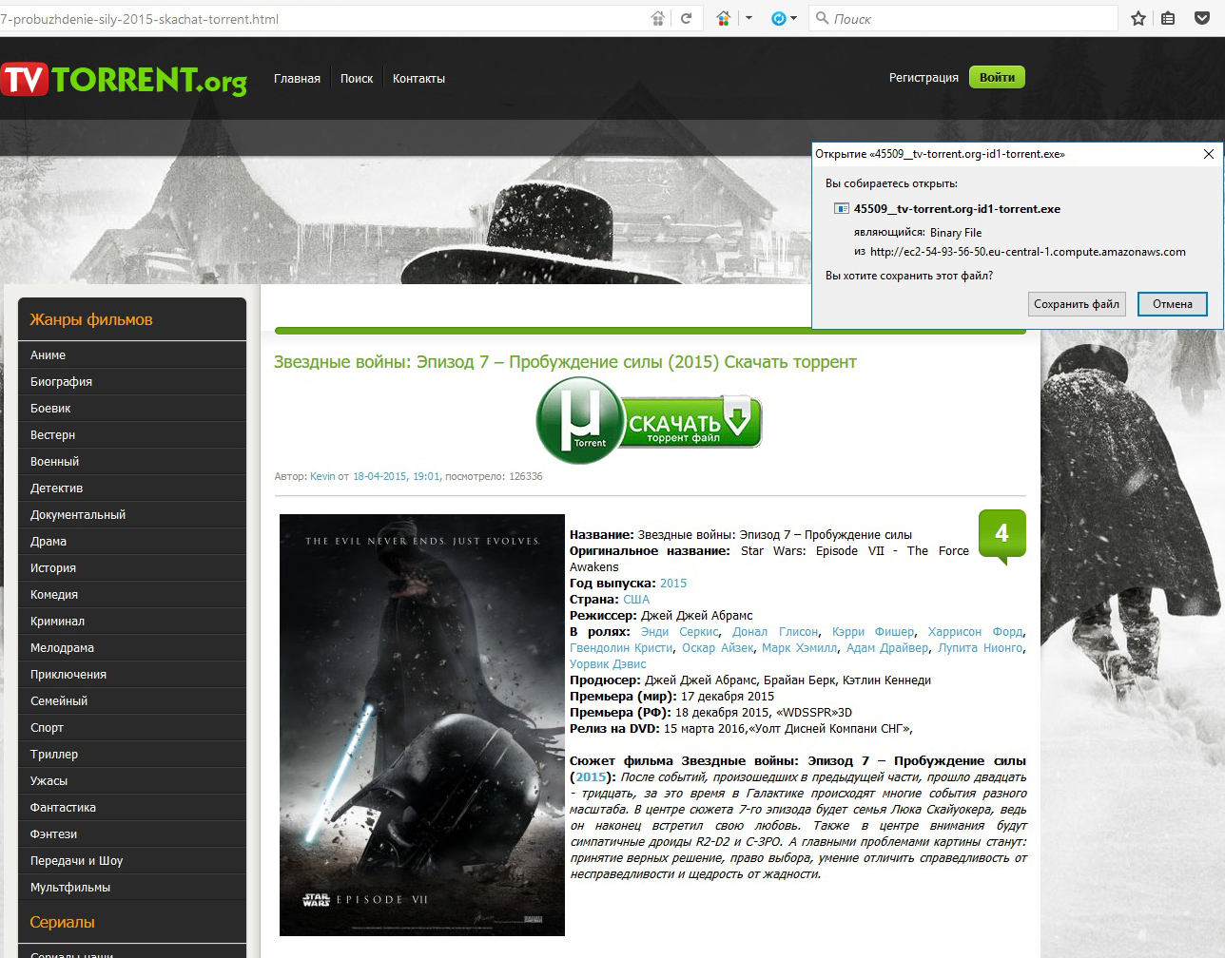1225x958 pixels.
Task: Select Документальный genre in sidebar
Action: (132, 514)
